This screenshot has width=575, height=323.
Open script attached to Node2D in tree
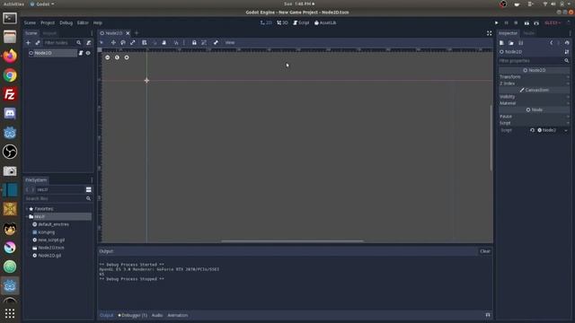click(81, 53)
